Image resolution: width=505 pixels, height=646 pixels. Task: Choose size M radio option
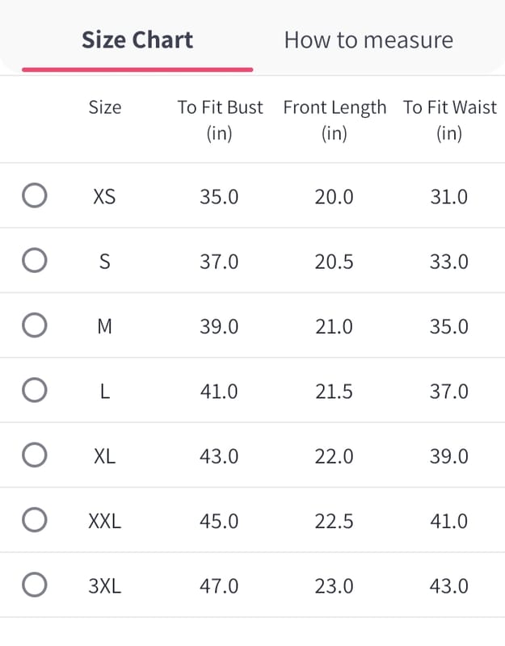[x=34, y=325]
